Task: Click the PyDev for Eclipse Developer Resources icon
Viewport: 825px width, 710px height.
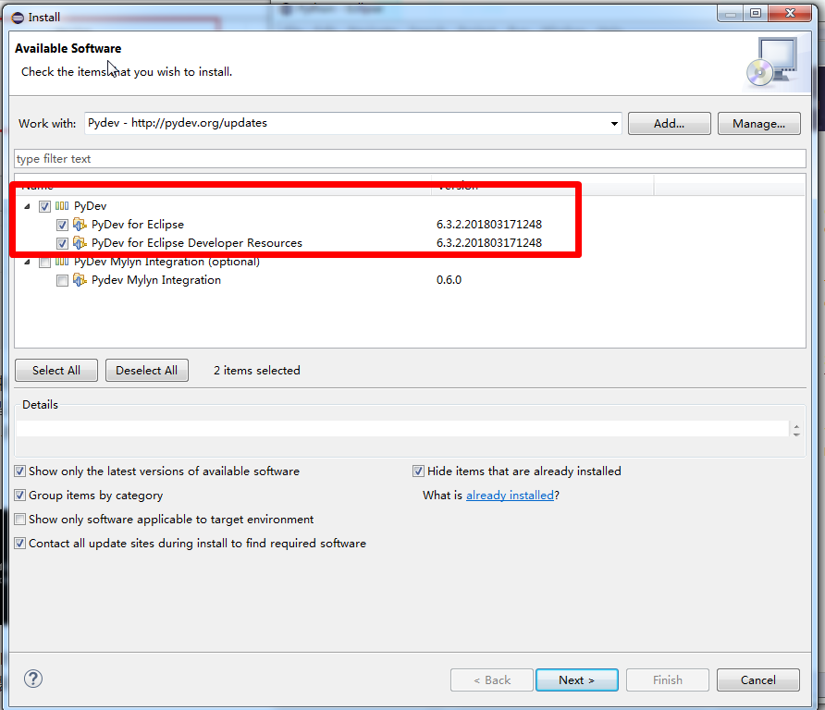Action: point(80,243)
